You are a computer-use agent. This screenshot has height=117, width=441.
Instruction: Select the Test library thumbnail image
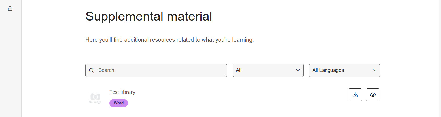pos(95,98)
